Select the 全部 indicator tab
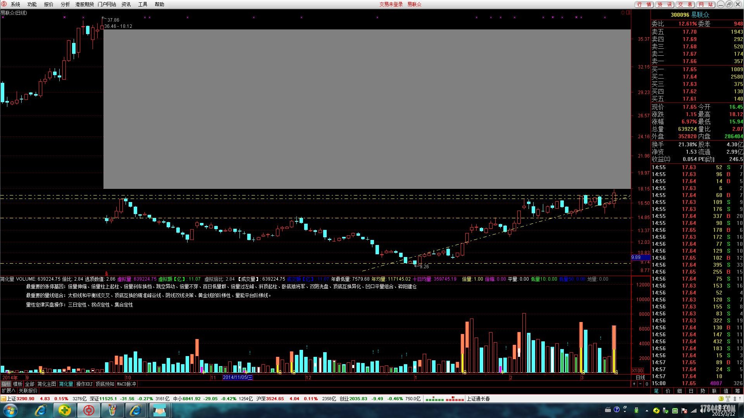This screenshot has height=418, width=744. (30, 384)
